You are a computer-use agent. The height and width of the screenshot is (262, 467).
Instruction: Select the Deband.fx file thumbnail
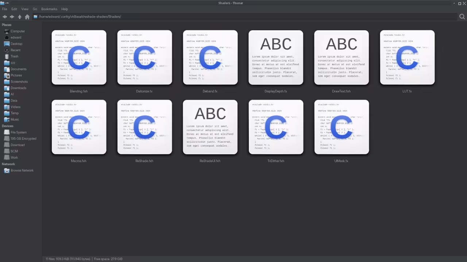tap(210, 57)
